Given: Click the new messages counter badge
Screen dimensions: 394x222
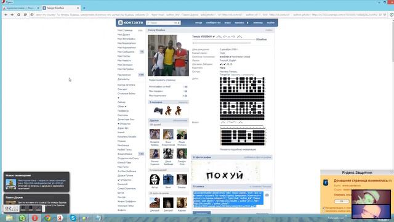Looking at the screenshot, I should pyautogui.click(x=142, y=52).
